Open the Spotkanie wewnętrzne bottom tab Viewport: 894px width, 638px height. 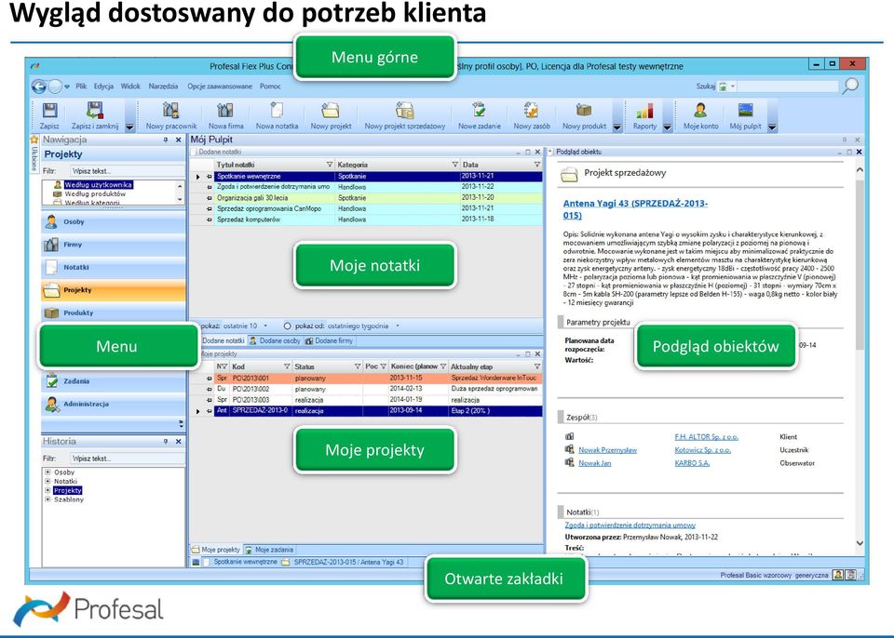(240, 562)
